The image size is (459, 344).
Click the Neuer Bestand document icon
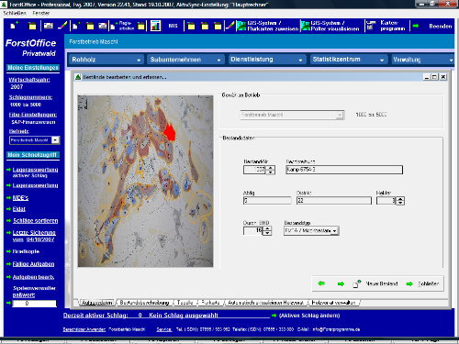click(356, 283)
